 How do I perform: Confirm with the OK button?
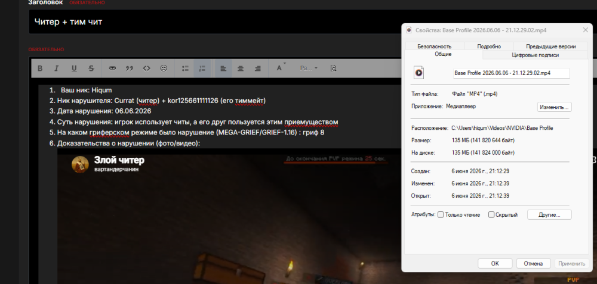click(495, 264)
